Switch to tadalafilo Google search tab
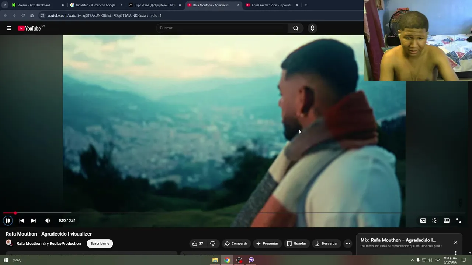This screenshot has height=265, width=472. tap(95, 5)
